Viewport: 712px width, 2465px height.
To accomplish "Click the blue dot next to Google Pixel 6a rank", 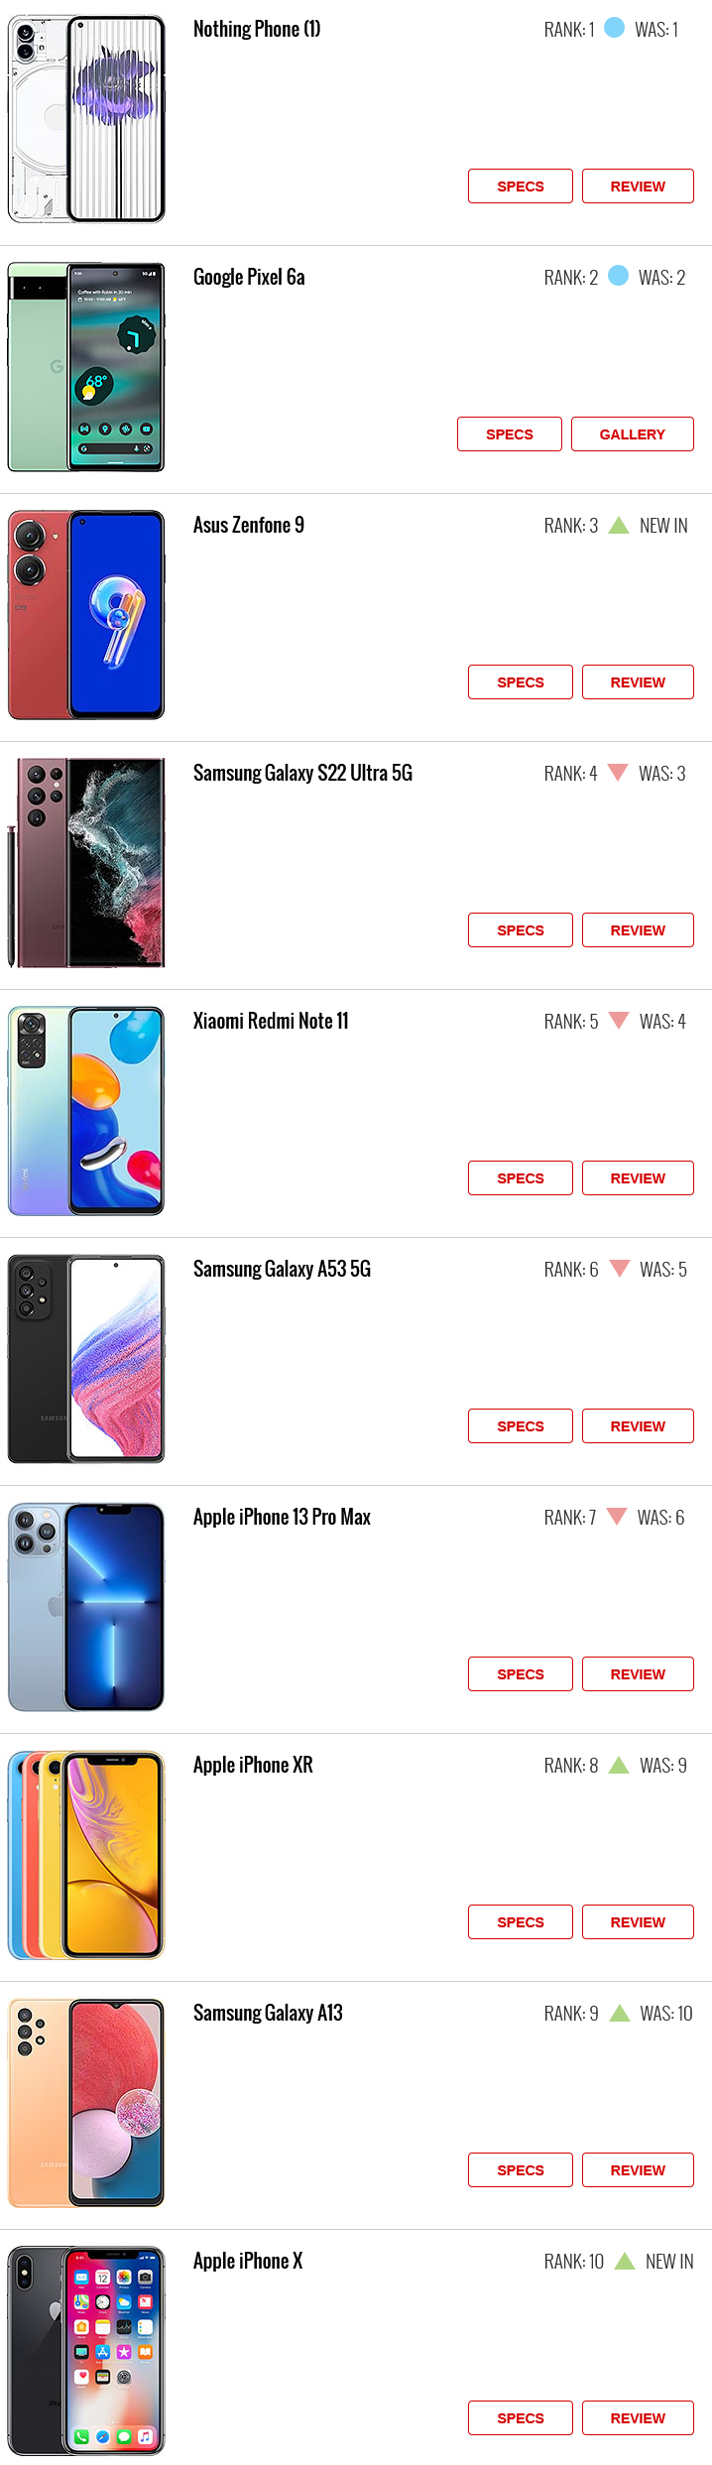I will point(618,276).
